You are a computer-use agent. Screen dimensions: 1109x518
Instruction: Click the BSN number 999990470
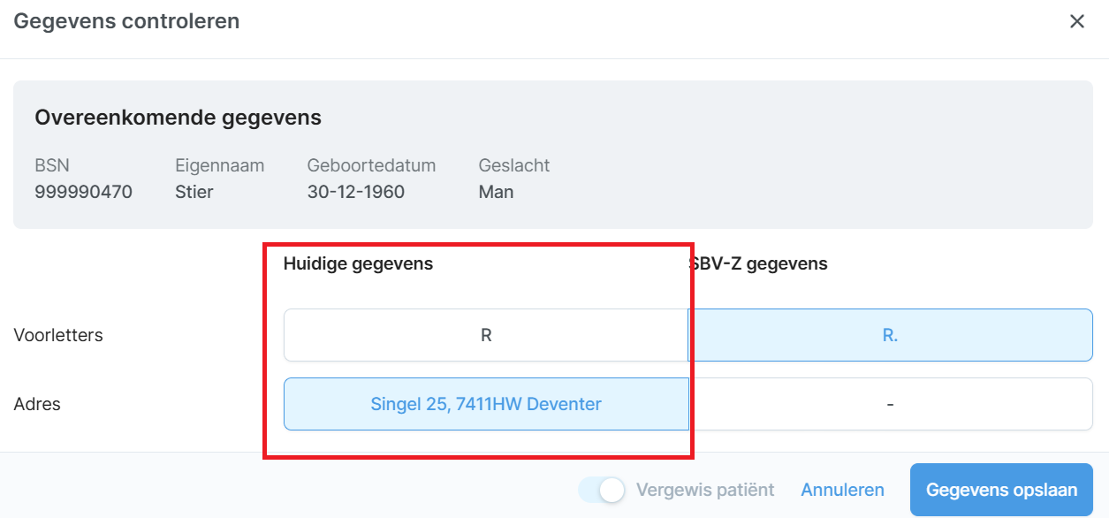pyautogui.click(x=83, y=192)
